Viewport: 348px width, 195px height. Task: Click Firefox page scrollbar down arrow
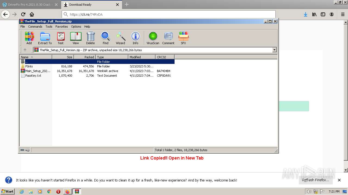tap(346, 170)
